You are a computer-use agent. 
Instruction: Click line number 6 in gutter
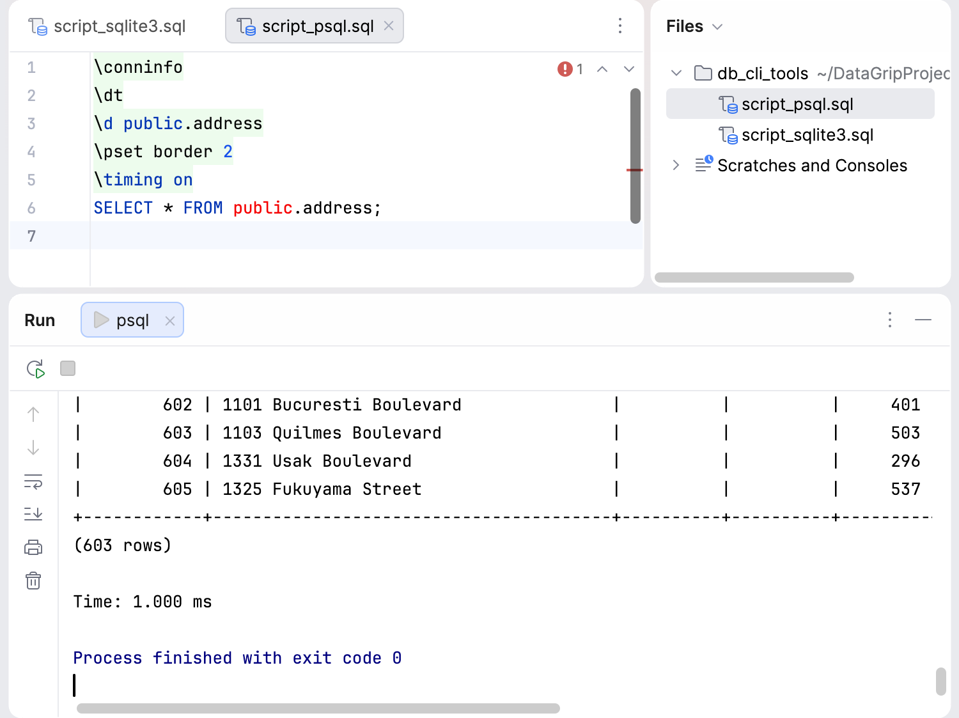pyautogui.click(x=31, y=208)
